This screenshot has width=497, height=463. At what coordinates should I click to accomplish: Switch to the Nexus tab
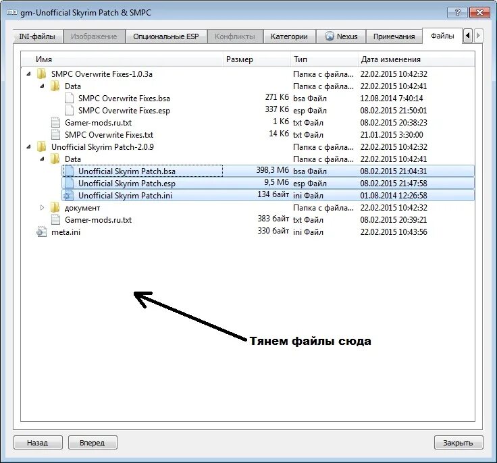click(x=341, y=36)
